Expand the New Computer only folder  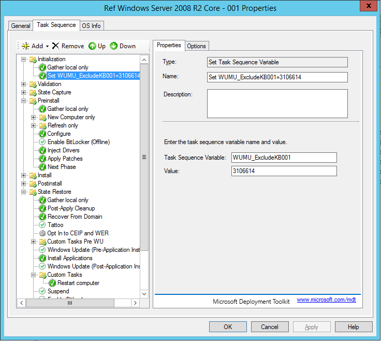tap(34, 117)
